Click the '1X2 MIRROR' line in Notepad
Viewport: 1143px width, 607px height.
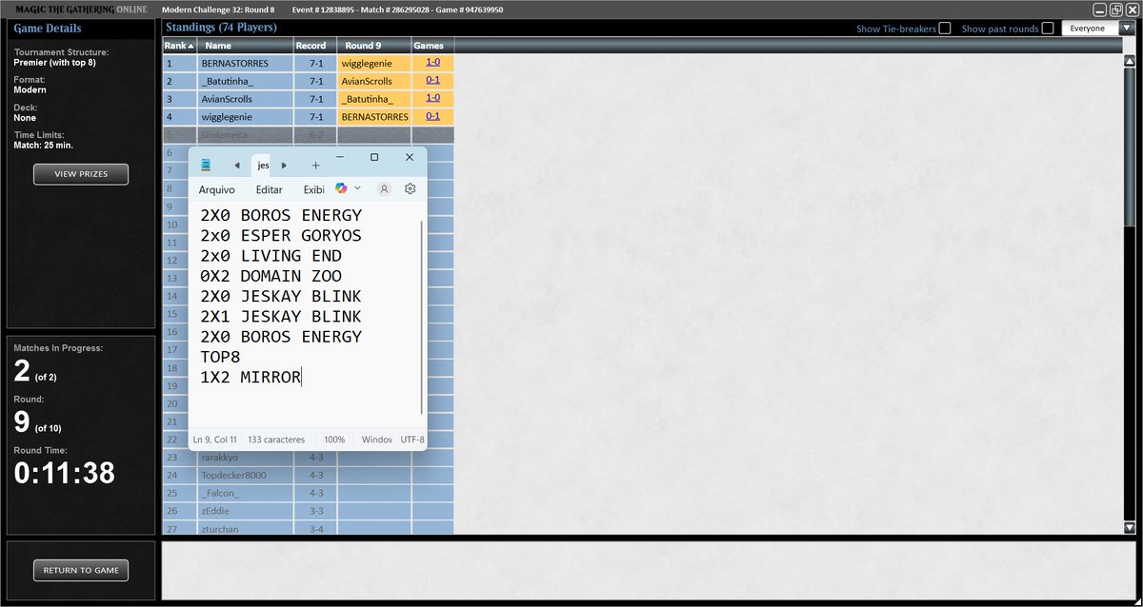251,378
